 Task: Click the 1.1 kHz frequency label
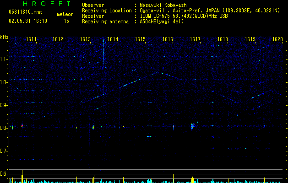click(4, 59)
